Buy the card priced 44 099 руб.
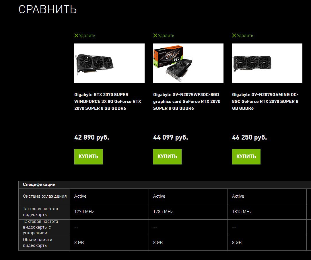The width and height of the screenshot is (311, 260). point(167,156)
